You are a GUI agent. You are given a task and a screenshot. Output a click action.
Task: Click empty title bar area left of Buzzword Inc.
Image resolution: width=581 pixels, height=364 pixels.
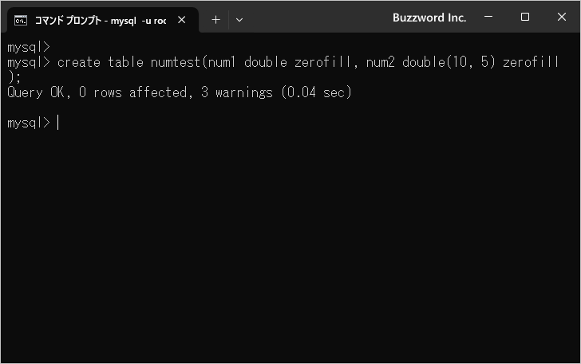coord(318,18)
